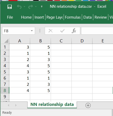Select column D header

(82, 41)
